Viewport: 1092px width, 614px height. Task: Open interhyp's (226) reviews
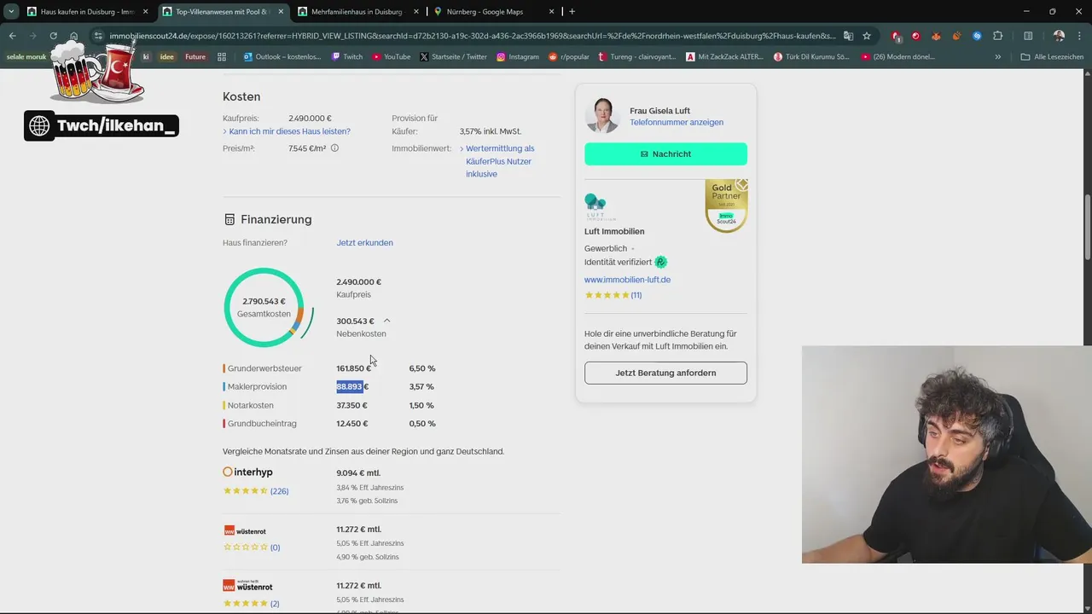point(279,491)
